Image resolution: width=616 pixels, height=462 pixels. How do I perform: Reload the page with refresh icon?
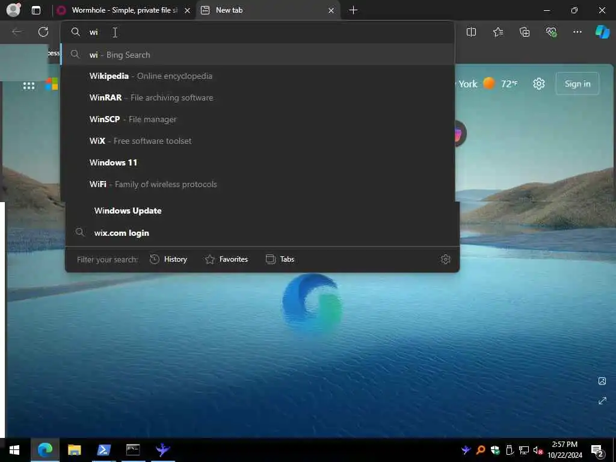[x=43, y=32]
